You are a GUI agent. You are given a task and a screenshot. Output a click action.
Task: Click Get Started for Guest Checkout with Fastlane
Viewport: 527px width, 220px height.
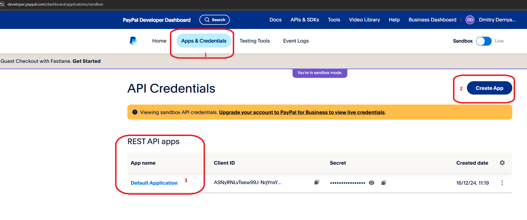click(x=87, y=61)
